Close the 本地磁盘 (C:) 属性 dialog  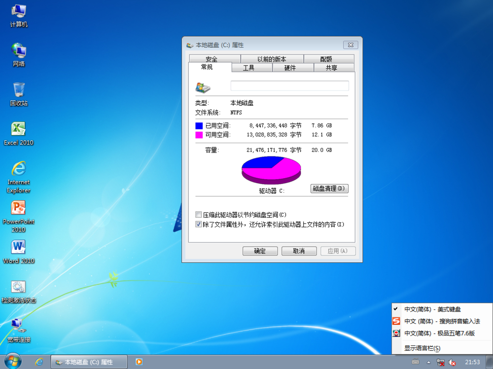(351, 45)
